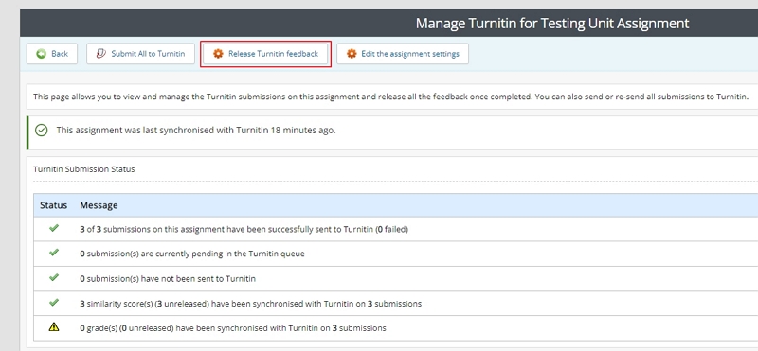Click the '0 submission(s) have not been sent' message
The height and width of the screenshot is (351, 758).
click(x=168, y=278)
